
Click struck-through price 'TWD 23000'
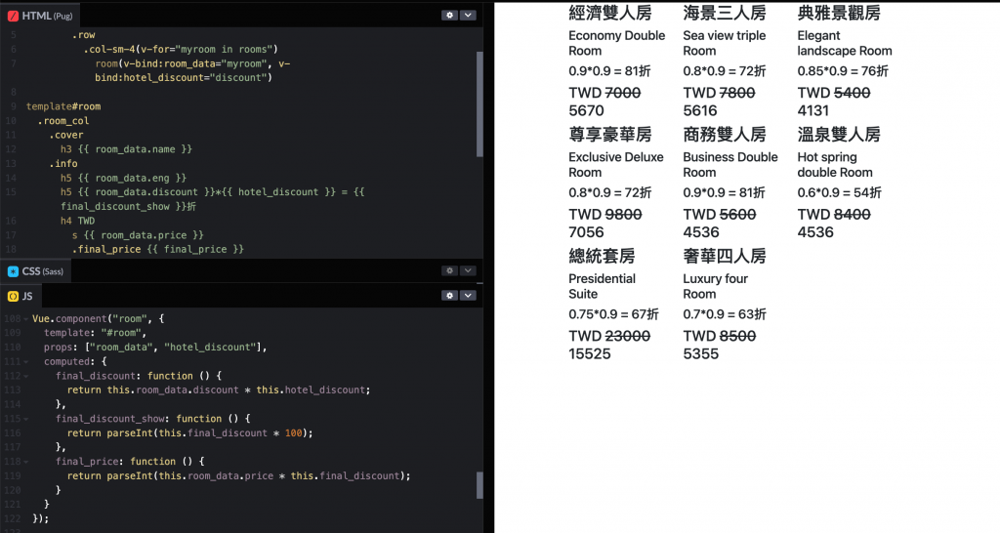click(609, 336)
